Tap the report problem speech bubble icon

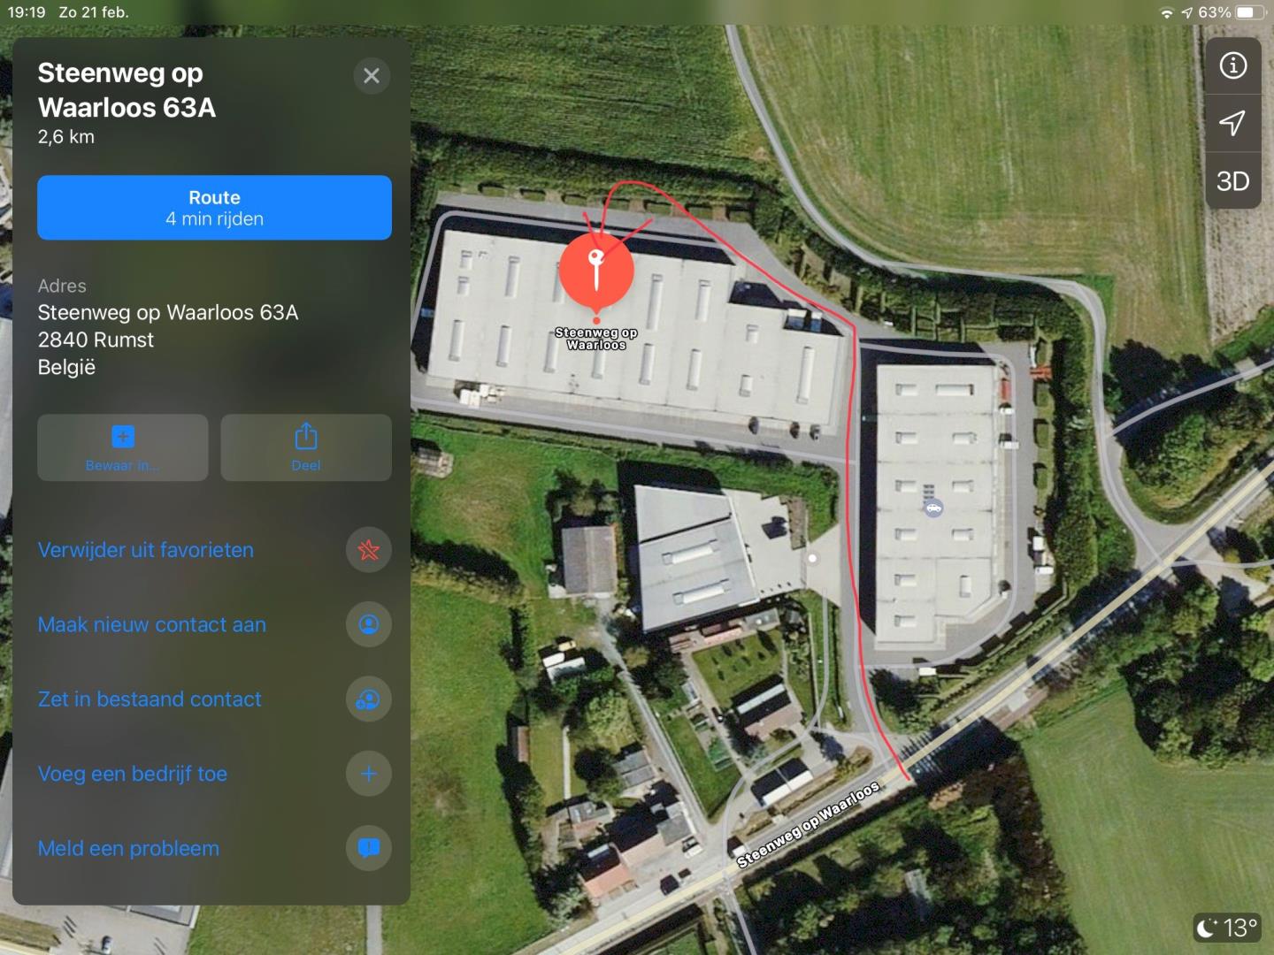tap(369, 848)
